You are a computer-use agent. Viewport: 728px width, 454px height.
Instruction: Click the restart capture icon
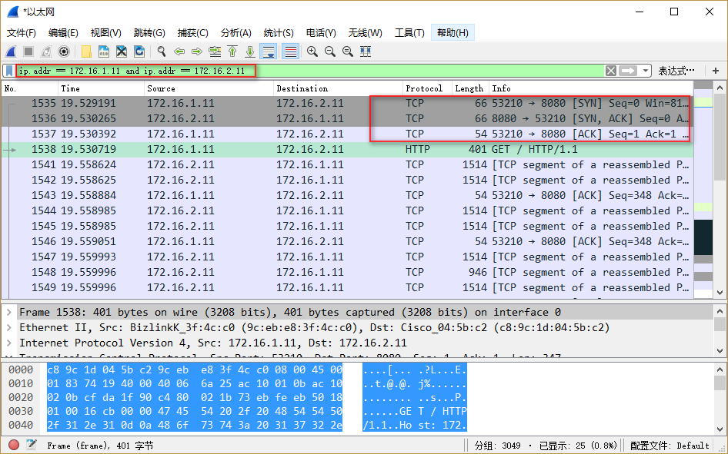tap(46, 51)
